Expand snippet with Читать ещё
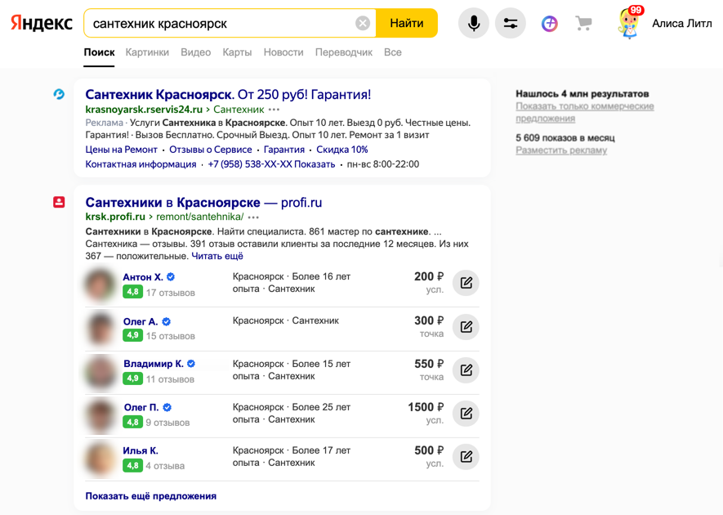The image size is (723, 515). (x=217, y=256)
